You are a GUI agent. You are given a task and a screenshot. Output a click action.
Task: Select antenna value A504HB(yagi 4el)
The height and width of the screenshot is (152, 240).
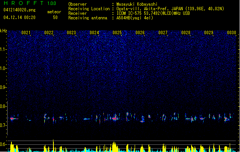point(135,18)
